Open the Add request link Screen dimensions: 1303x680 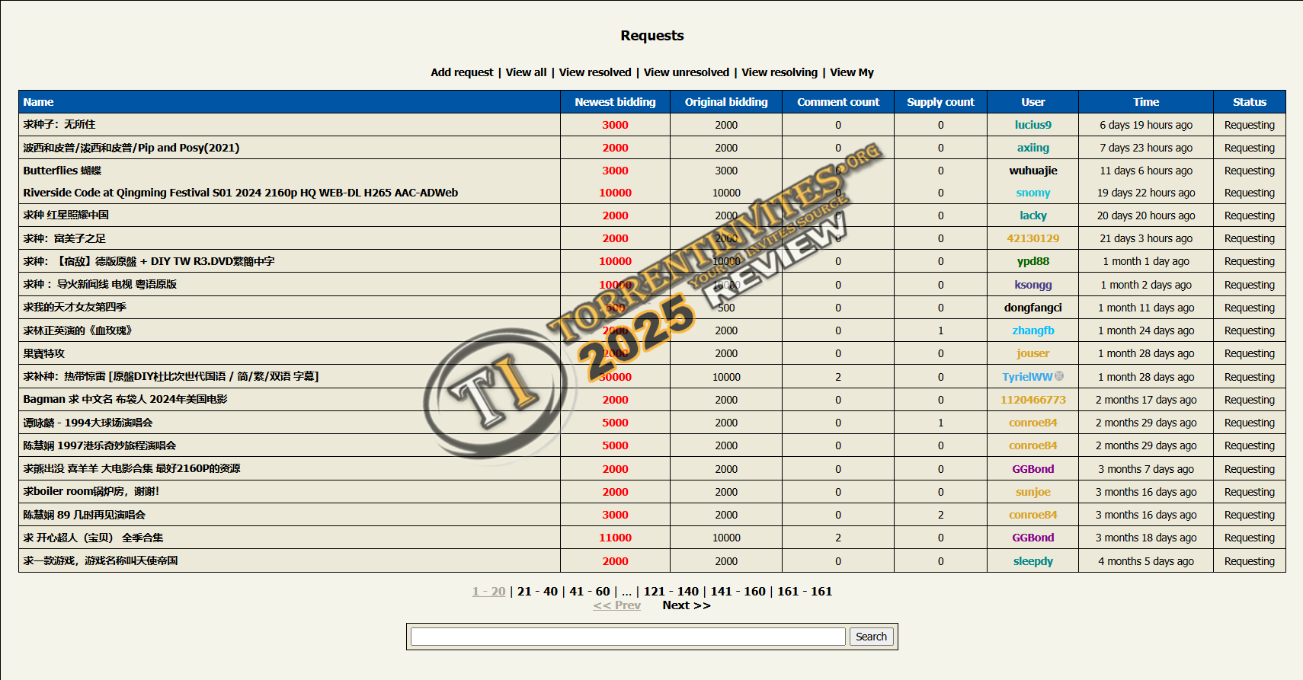pos(462,72)
